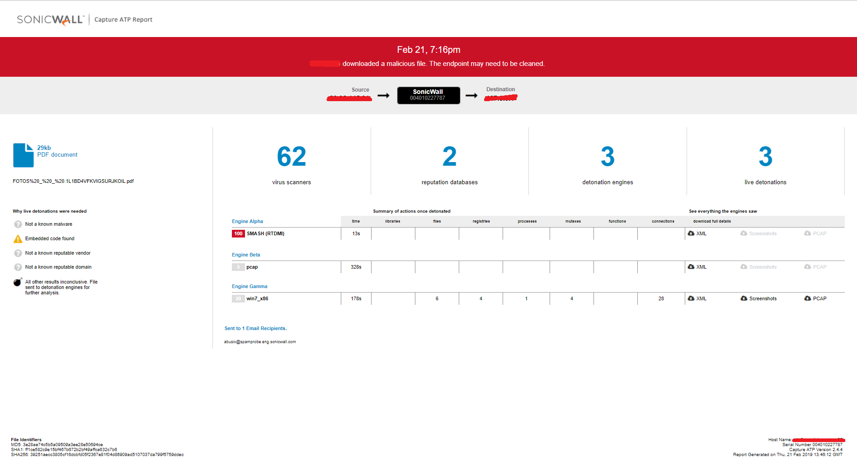857x475 pixels.
Task: Click the 'download full details' header
Action: [x=712, y=221]
